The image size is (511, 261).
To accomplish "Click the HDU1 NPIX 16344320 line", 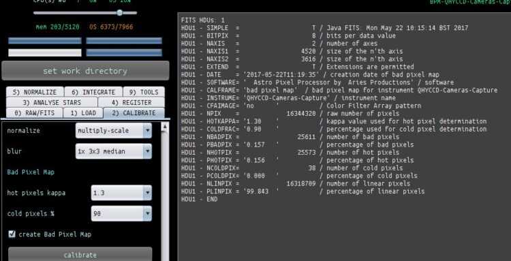I will [290, 114].
